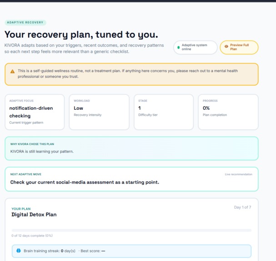
Task: Click the Brain training streak banner
Action: (x=131, y=251)
